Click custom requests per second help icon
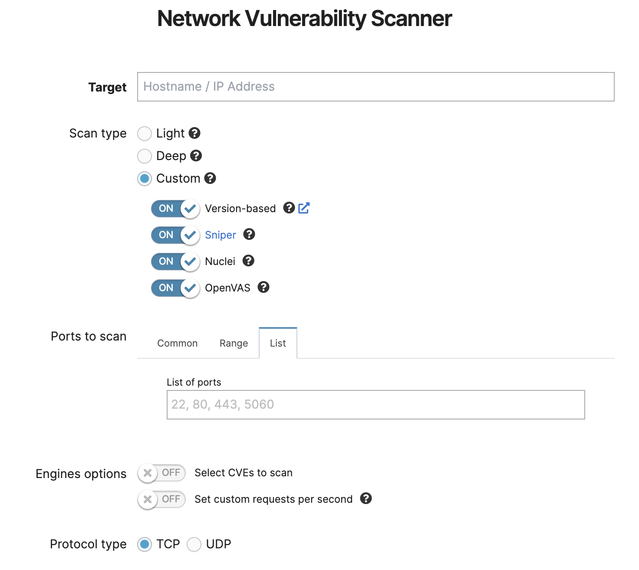The height and width of the screenshot is (570, 639). click(366, 499)
